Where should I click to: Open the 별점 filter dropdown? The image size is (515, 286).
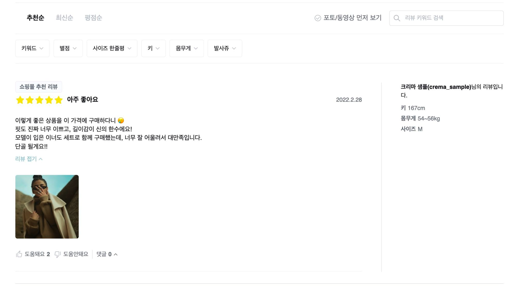(68, 48)
